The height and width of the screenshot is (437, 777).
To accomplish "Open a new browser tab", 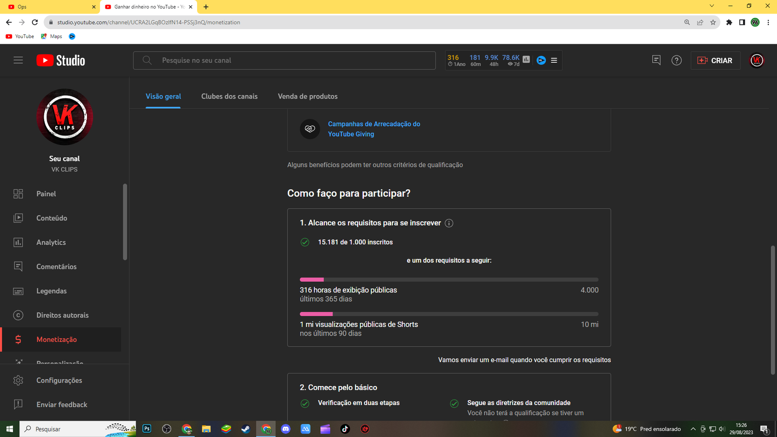I will [206, 7].
